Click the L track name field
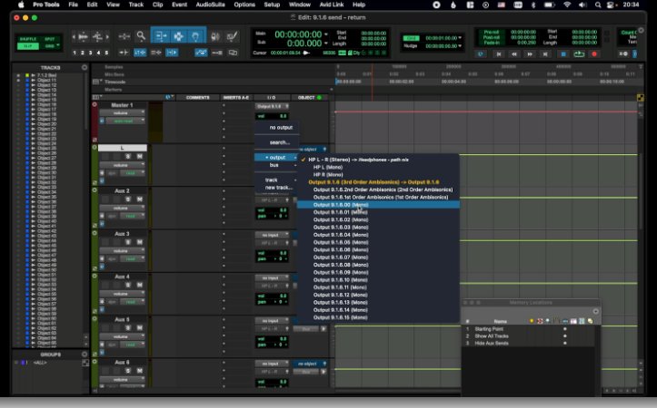The height and width of the screenshot is (408, 657). click(x=123, y=148)
